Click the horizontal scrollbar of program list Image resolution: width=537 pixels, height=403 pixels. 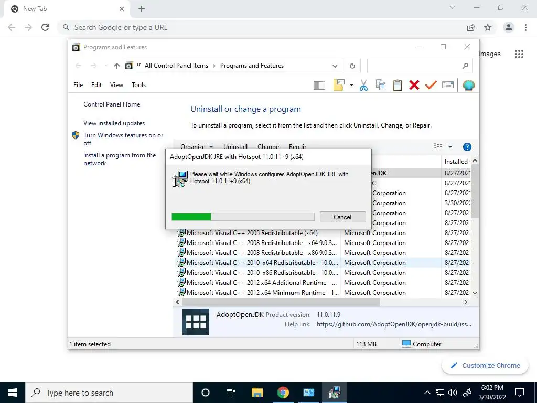281,302
